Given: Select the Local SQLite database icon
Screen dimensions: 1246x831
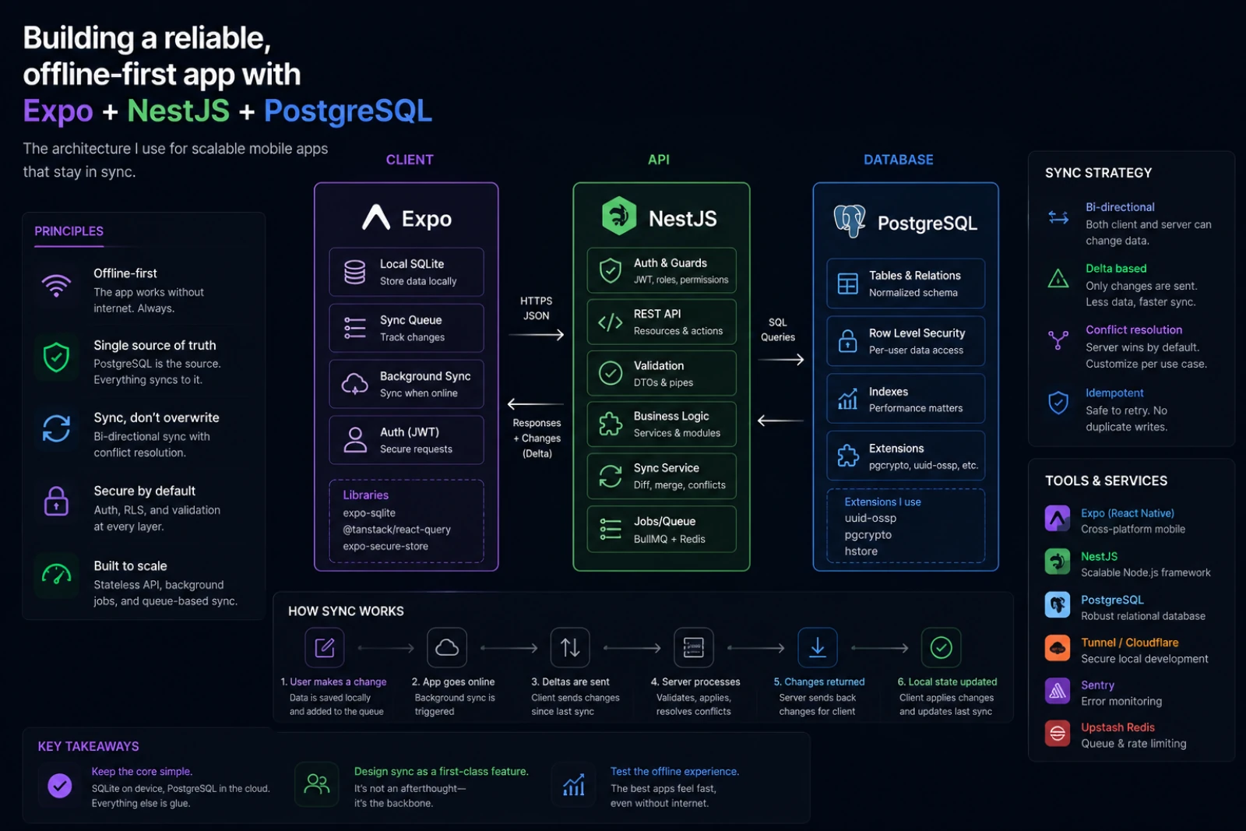Looking at the screenshot, I should (355, 272).
